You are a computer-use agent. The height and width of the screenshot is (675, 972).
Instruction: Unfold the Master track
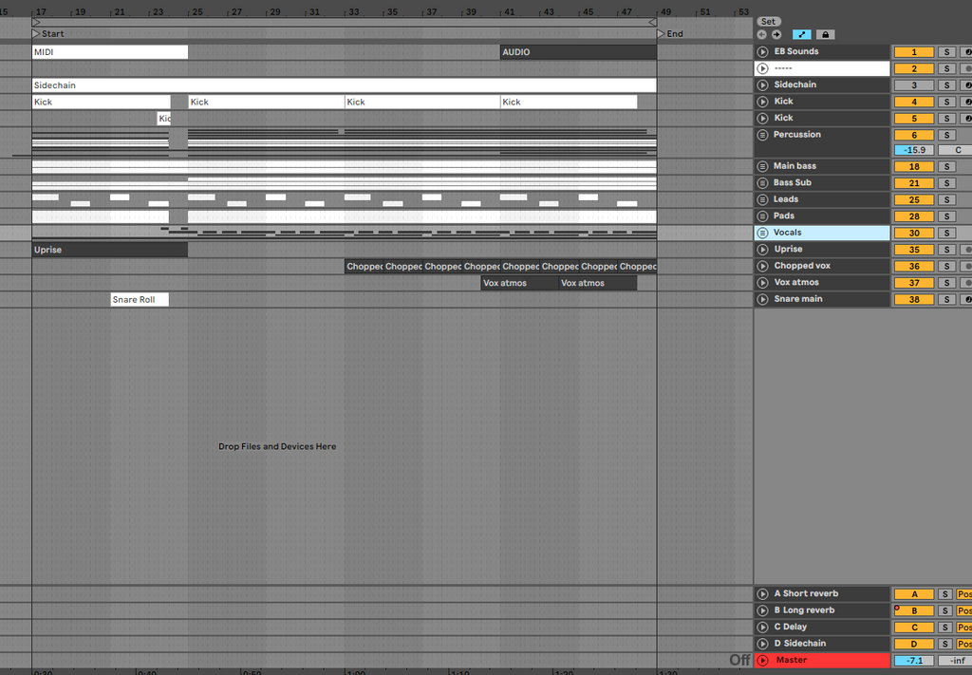click(763, 661)
